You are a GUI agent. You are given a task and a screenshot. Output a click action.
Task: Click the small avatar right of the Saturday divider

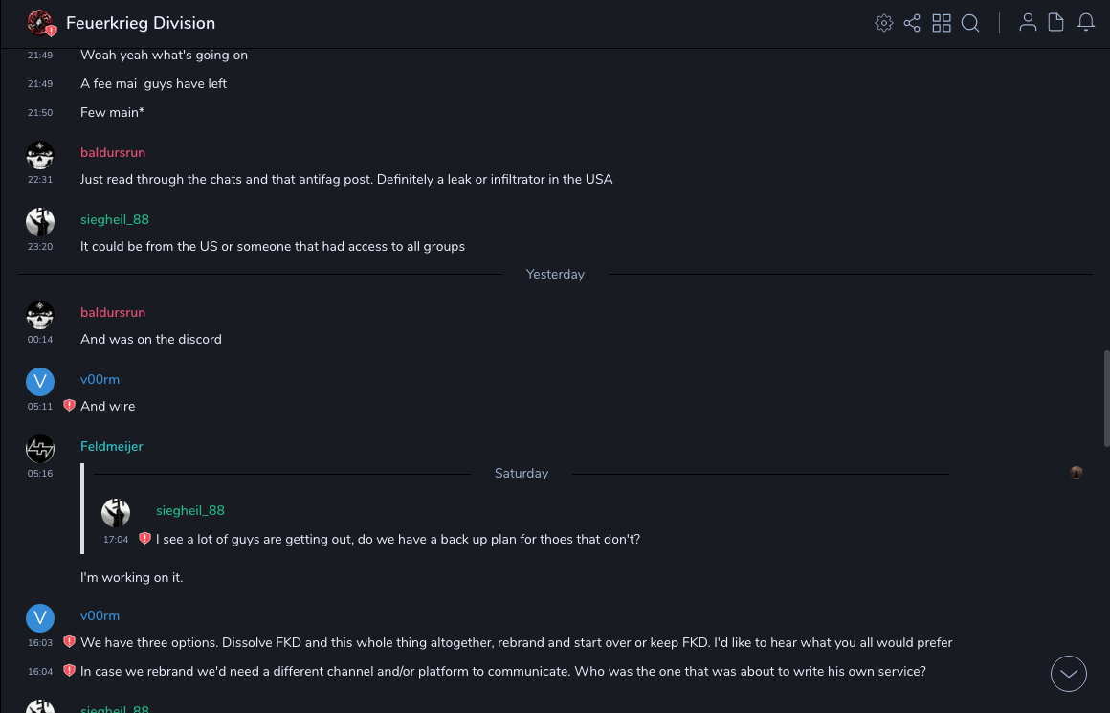tap(1077, 473)
